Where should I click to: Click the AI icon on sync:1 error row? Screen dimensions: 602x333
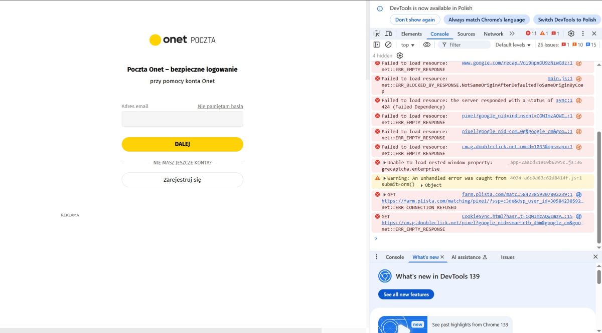(578, 101)
